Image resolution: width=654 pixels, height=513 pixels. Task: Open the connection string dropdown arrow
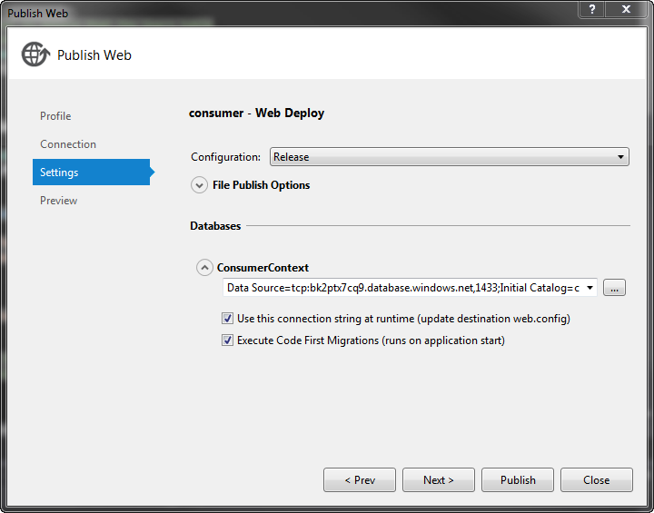[590, 288]
